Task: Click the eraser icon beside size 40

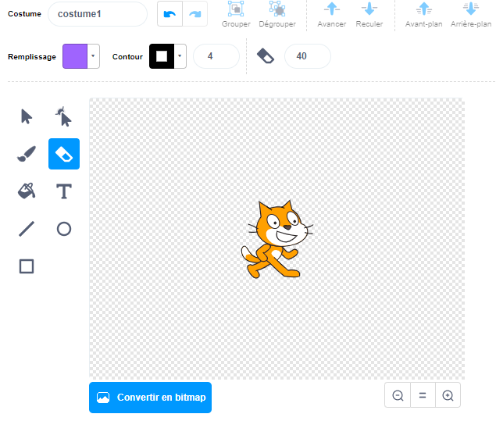Action: coord(265,56)
